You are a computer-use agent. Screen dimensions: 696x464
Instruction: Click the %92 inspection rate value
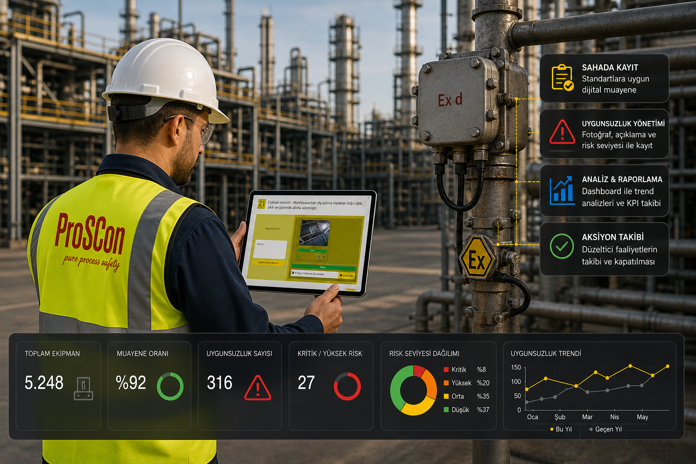tap(131, 383)
